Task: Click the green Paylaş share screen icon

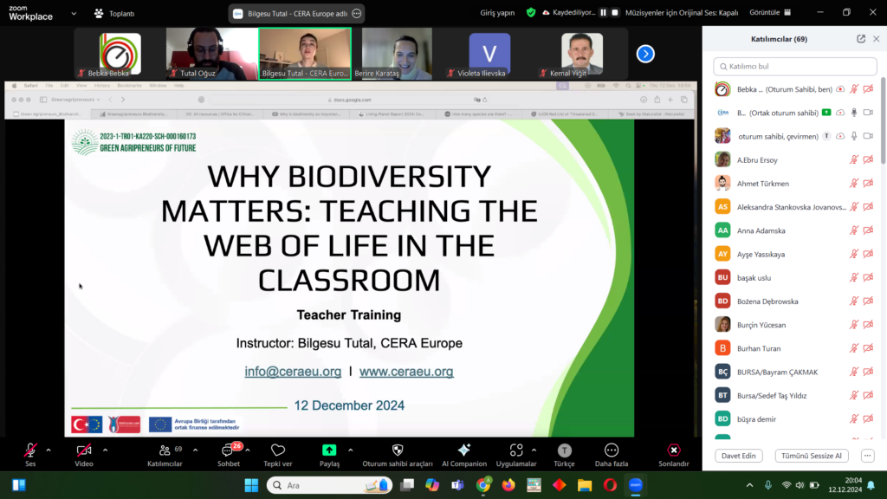Action: [x=329, y=450]
